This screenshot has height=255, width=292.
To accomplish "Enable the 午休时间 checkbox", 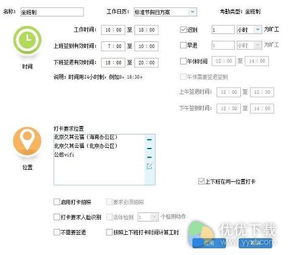I will point(183,61).
